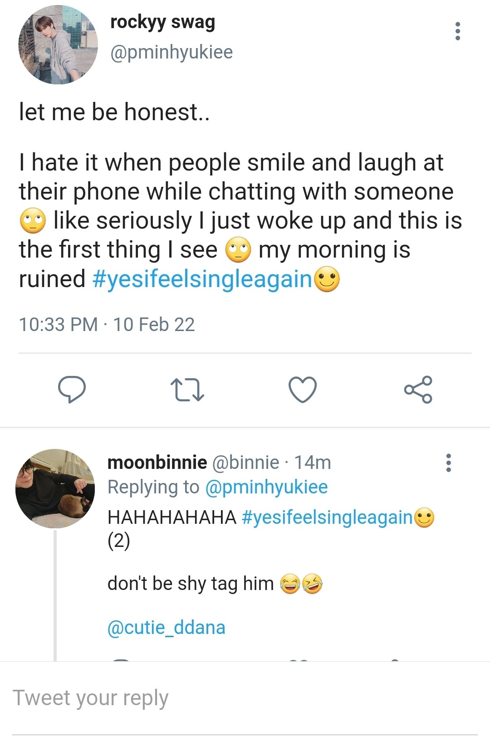Tap the #yesifeelsingleagain hashtag in main tweet

point(202,279)
